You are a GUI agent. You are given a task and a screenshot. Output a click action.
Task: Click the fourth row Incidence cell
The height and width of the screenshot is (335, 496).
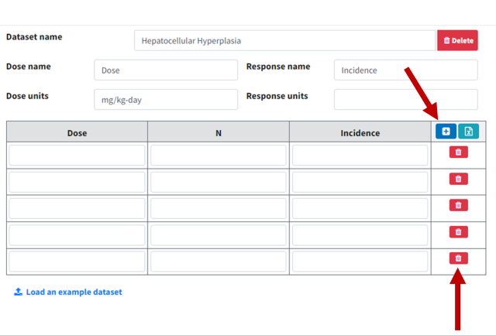point(360,235)
